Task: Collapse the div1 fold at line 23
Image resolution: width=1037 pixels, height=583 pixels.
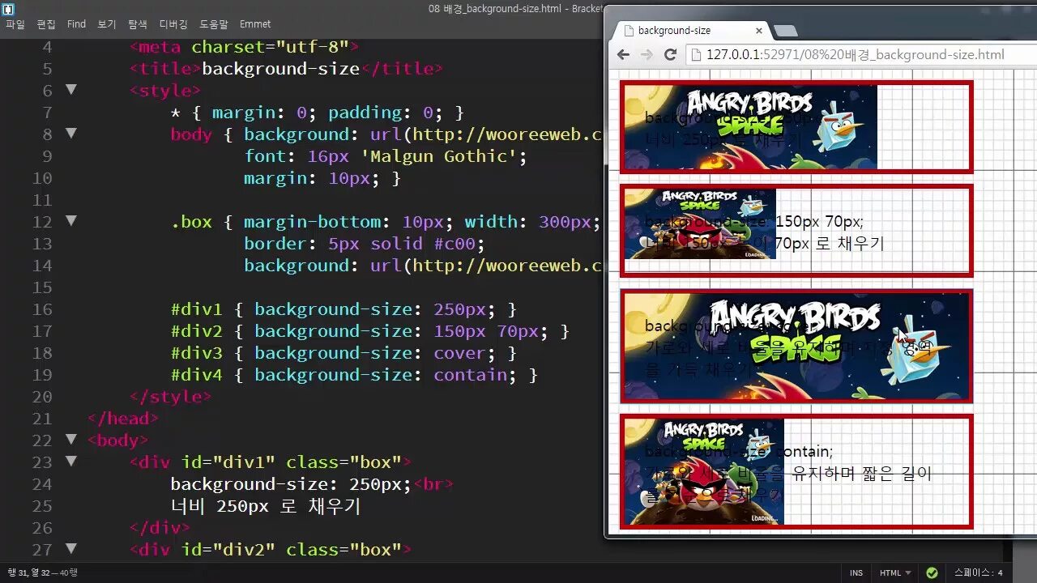Action: point(70,462)
